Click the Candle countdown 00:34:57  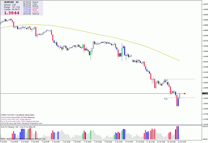(12, 9)
